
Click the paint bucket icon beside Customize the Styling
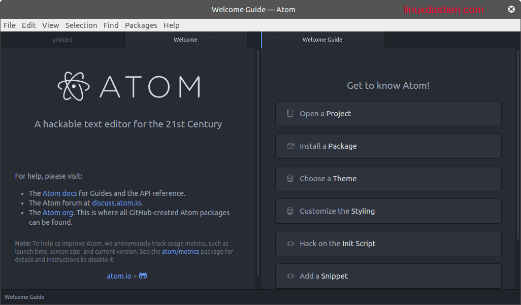pyautogui.click(x=290, y=211)
